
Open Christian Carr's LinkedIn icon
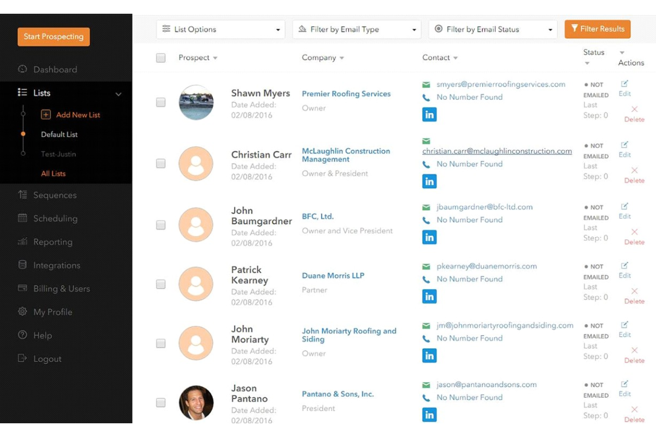(429, 181)
